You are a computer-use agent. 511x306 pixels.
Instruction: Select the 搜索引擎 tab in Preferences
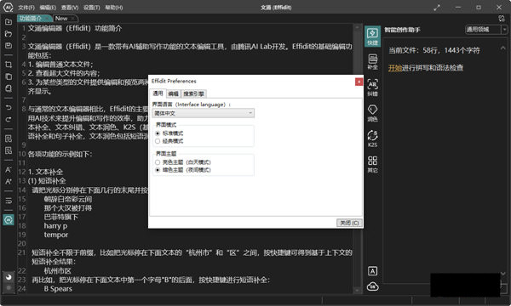pyautogui.click(x=193, y=94)
